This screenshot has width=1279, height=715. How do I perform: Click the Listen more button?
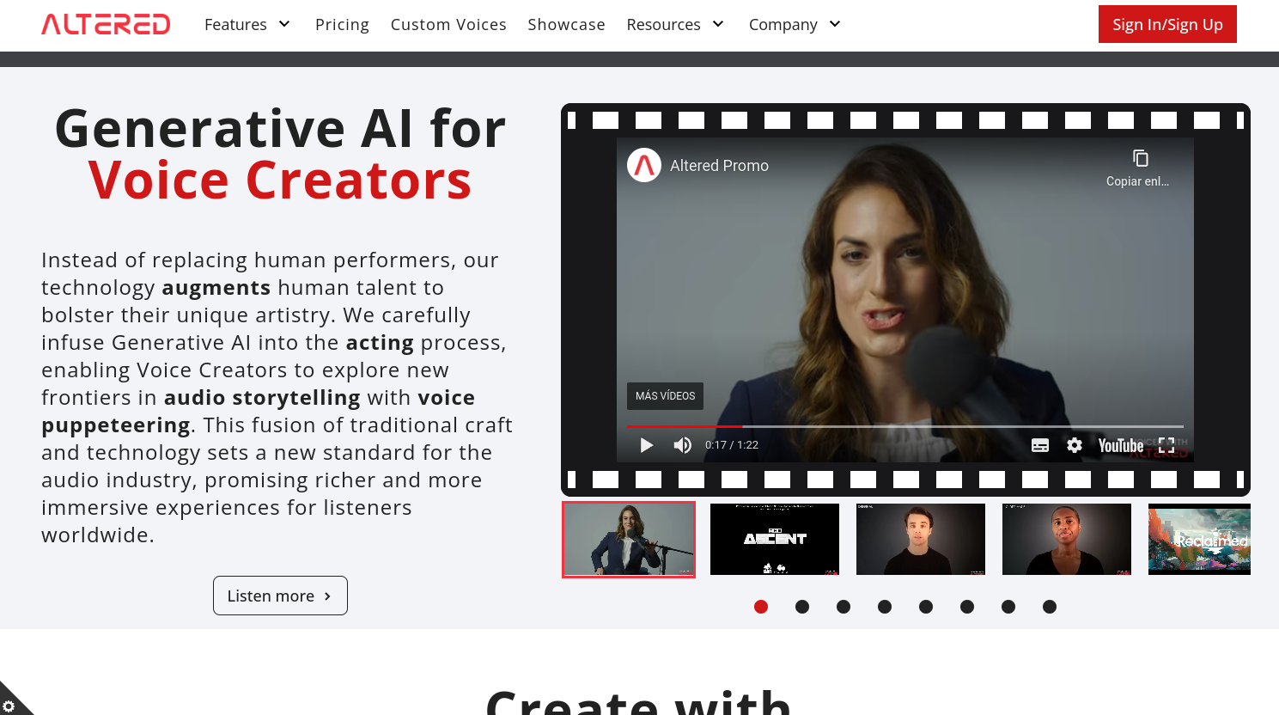tap(280, 596)
